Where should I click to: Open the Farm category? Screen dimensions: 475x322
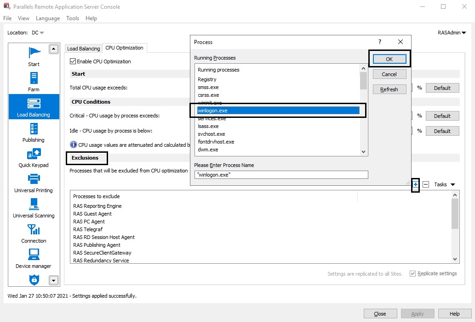[x=34, y=82]
